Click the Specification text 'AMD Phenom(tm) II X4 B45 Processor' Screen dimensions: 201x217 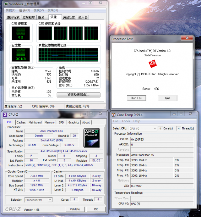point(64,151)
